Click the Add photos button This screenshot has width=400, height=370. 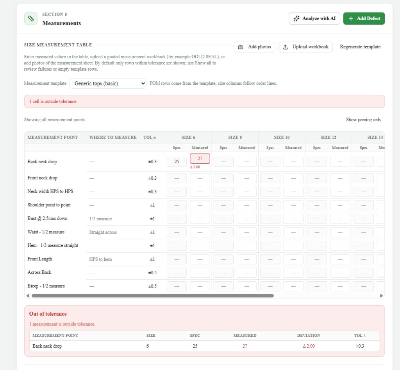pos(254,47)
